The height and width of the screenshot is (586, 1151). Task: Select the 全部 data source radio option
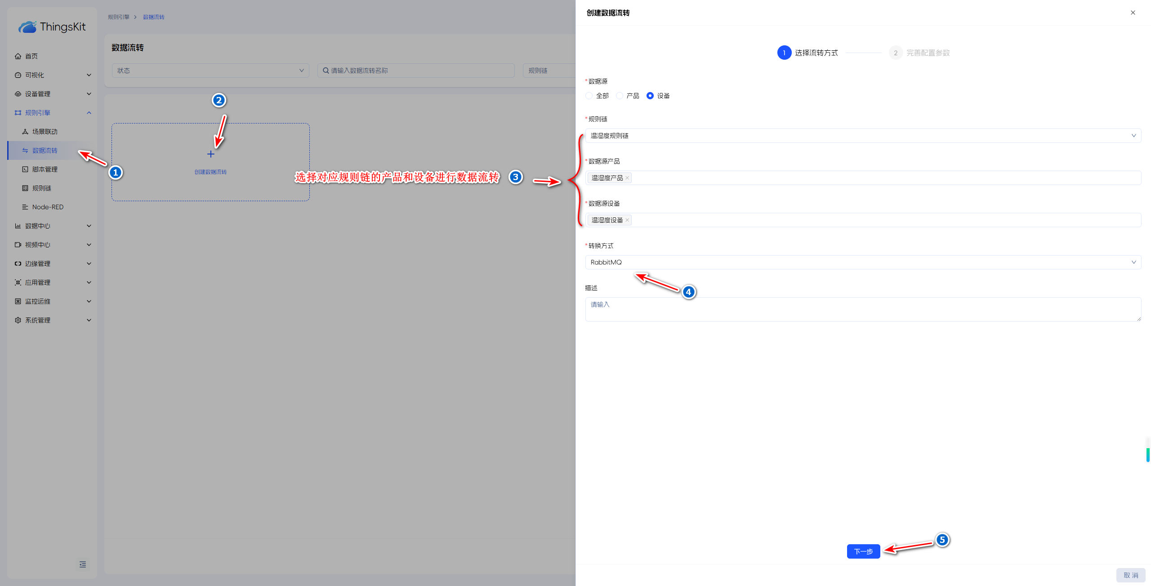[x=589, y=96]
